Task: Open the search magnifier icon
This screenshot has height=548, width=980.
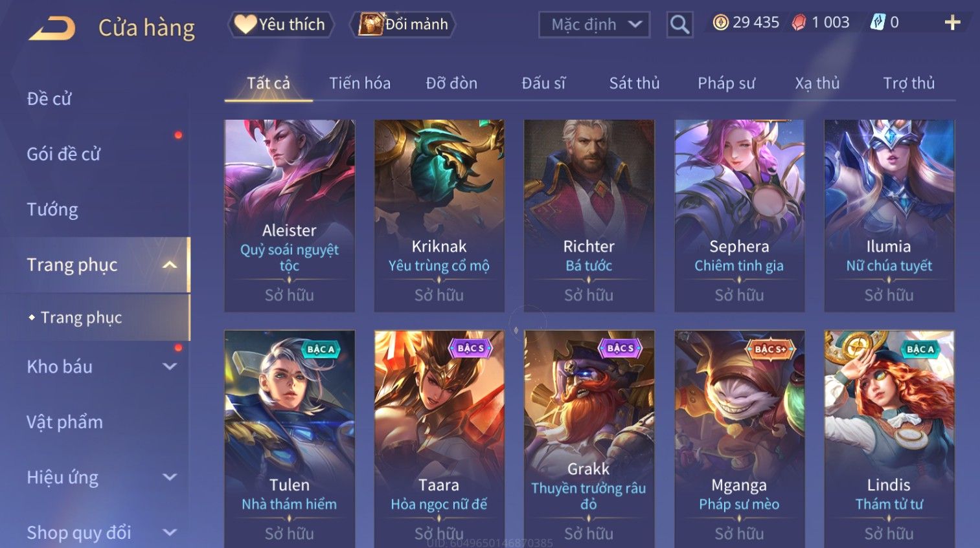Action: (679, 25)
